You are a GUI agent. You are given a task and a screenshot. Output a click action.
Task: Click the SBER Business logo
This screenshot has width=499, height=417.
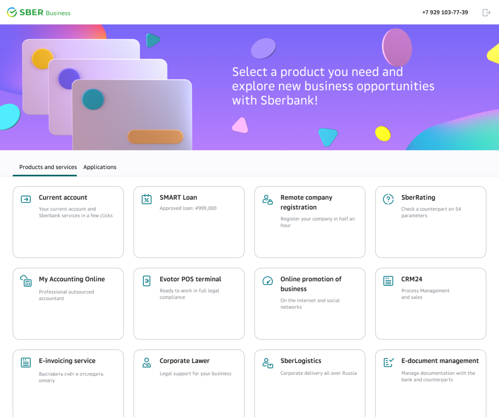39,13
